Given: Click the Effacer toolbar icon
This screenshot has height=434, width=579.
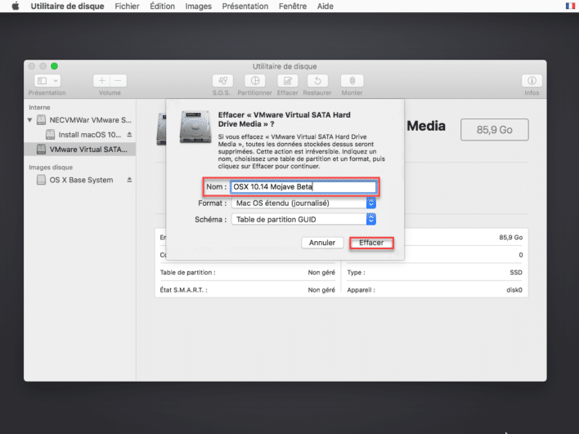Looking at the screenshot, I should [288, 80].
